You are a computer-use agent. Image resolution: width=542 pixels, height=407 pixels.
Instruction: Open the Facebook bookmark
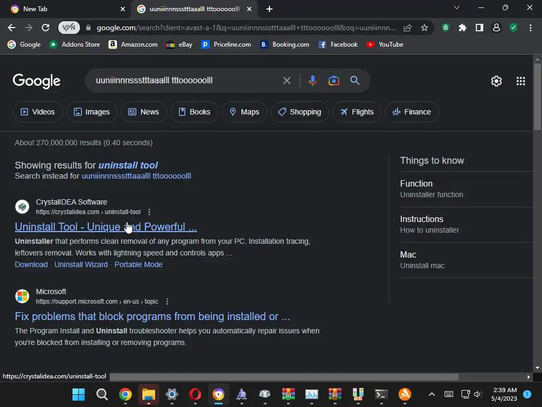338,45
